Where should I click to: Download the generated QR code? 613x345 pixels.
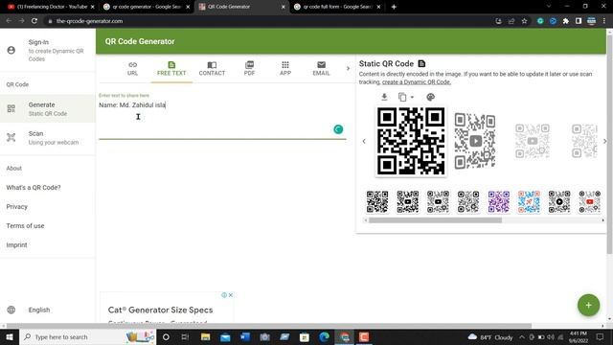click(384, 97)
